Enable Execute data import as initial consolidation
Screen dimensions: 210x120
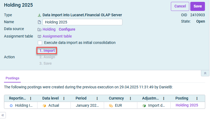pyautogui.click(x=40, y=43)
